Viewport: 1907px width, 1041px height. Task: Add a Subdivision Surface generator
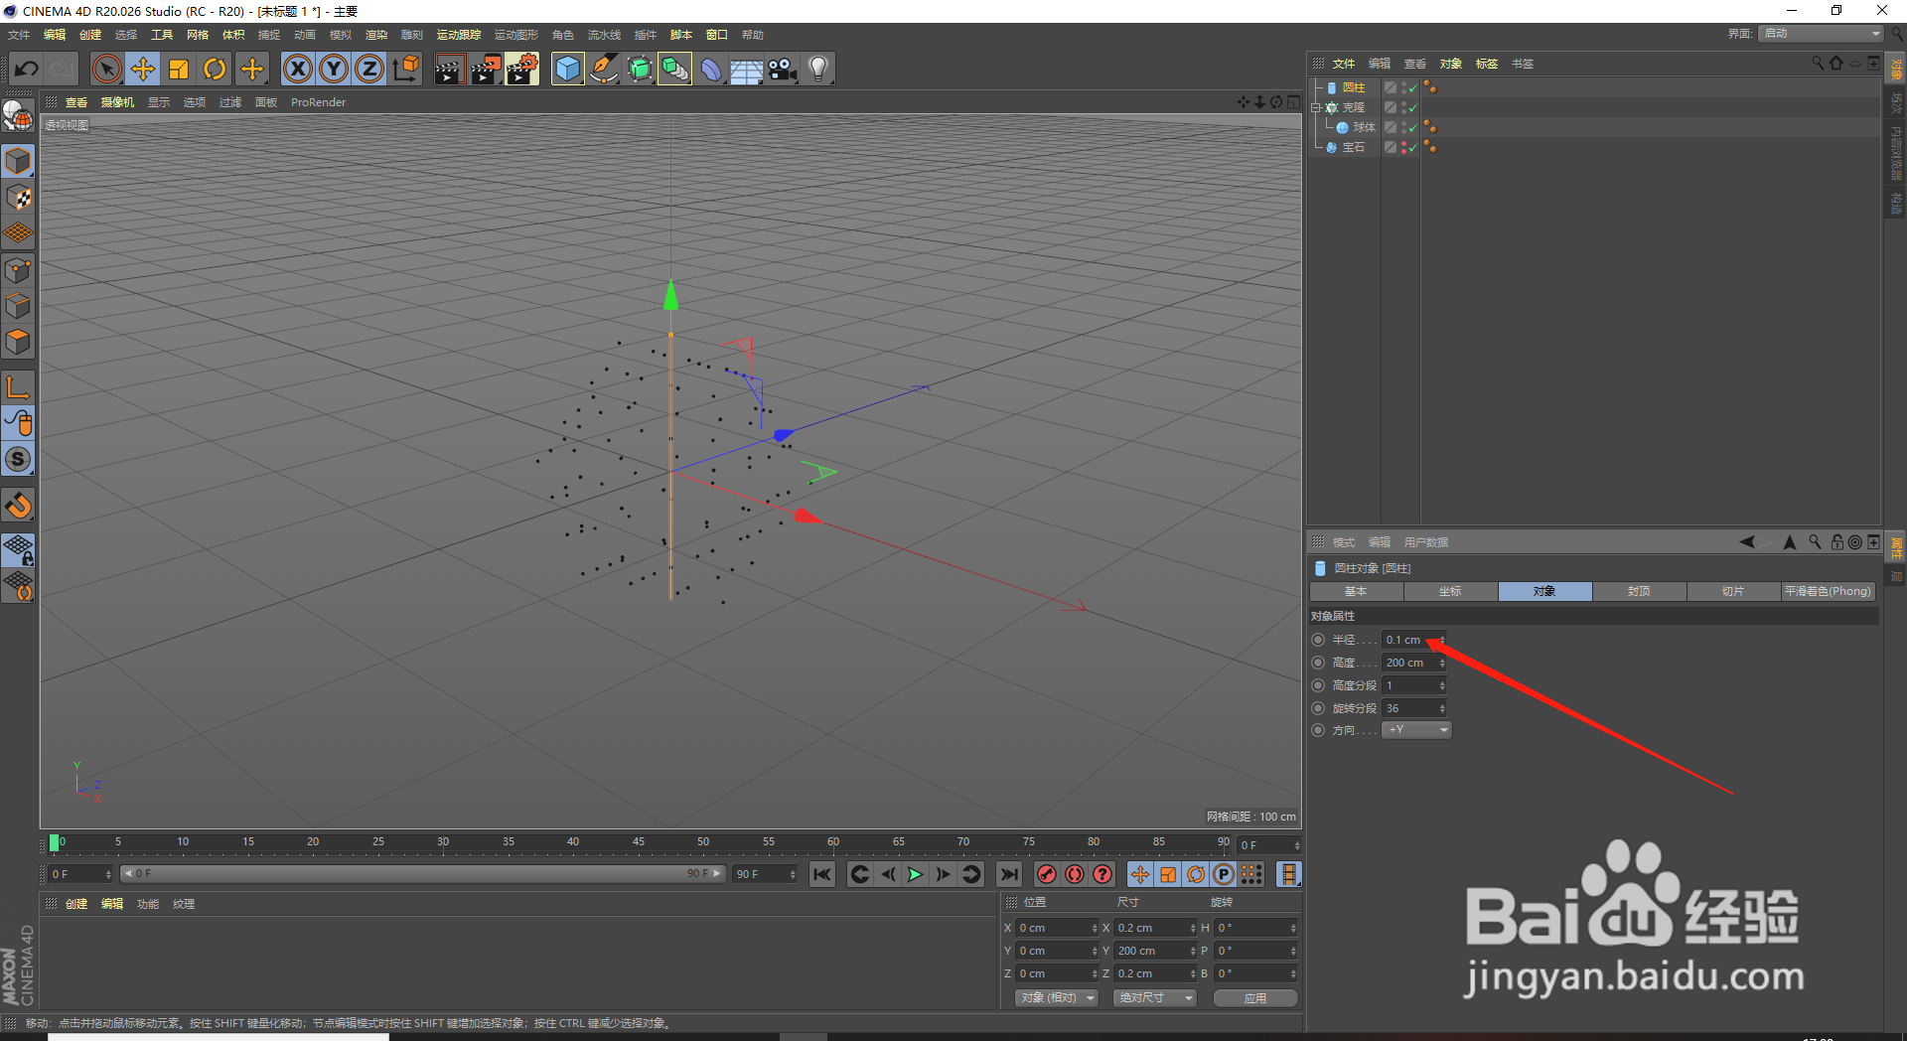click(x=640, y=70)
